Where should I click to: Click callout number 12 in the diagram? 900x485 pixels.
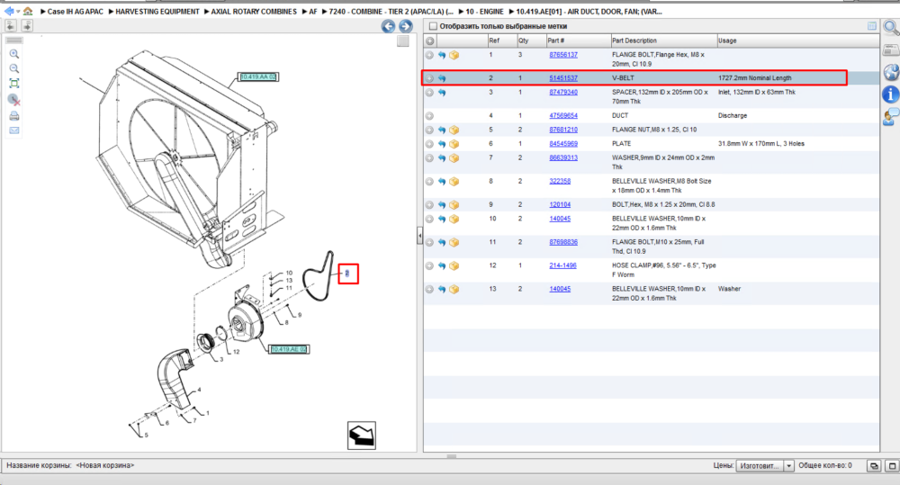[236, 352]
